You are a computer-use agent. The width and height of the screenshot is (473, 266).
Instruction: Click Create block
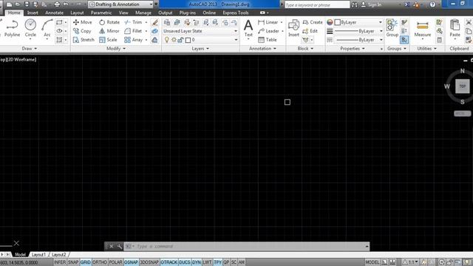pyautogui.click(x=313, y=22)
